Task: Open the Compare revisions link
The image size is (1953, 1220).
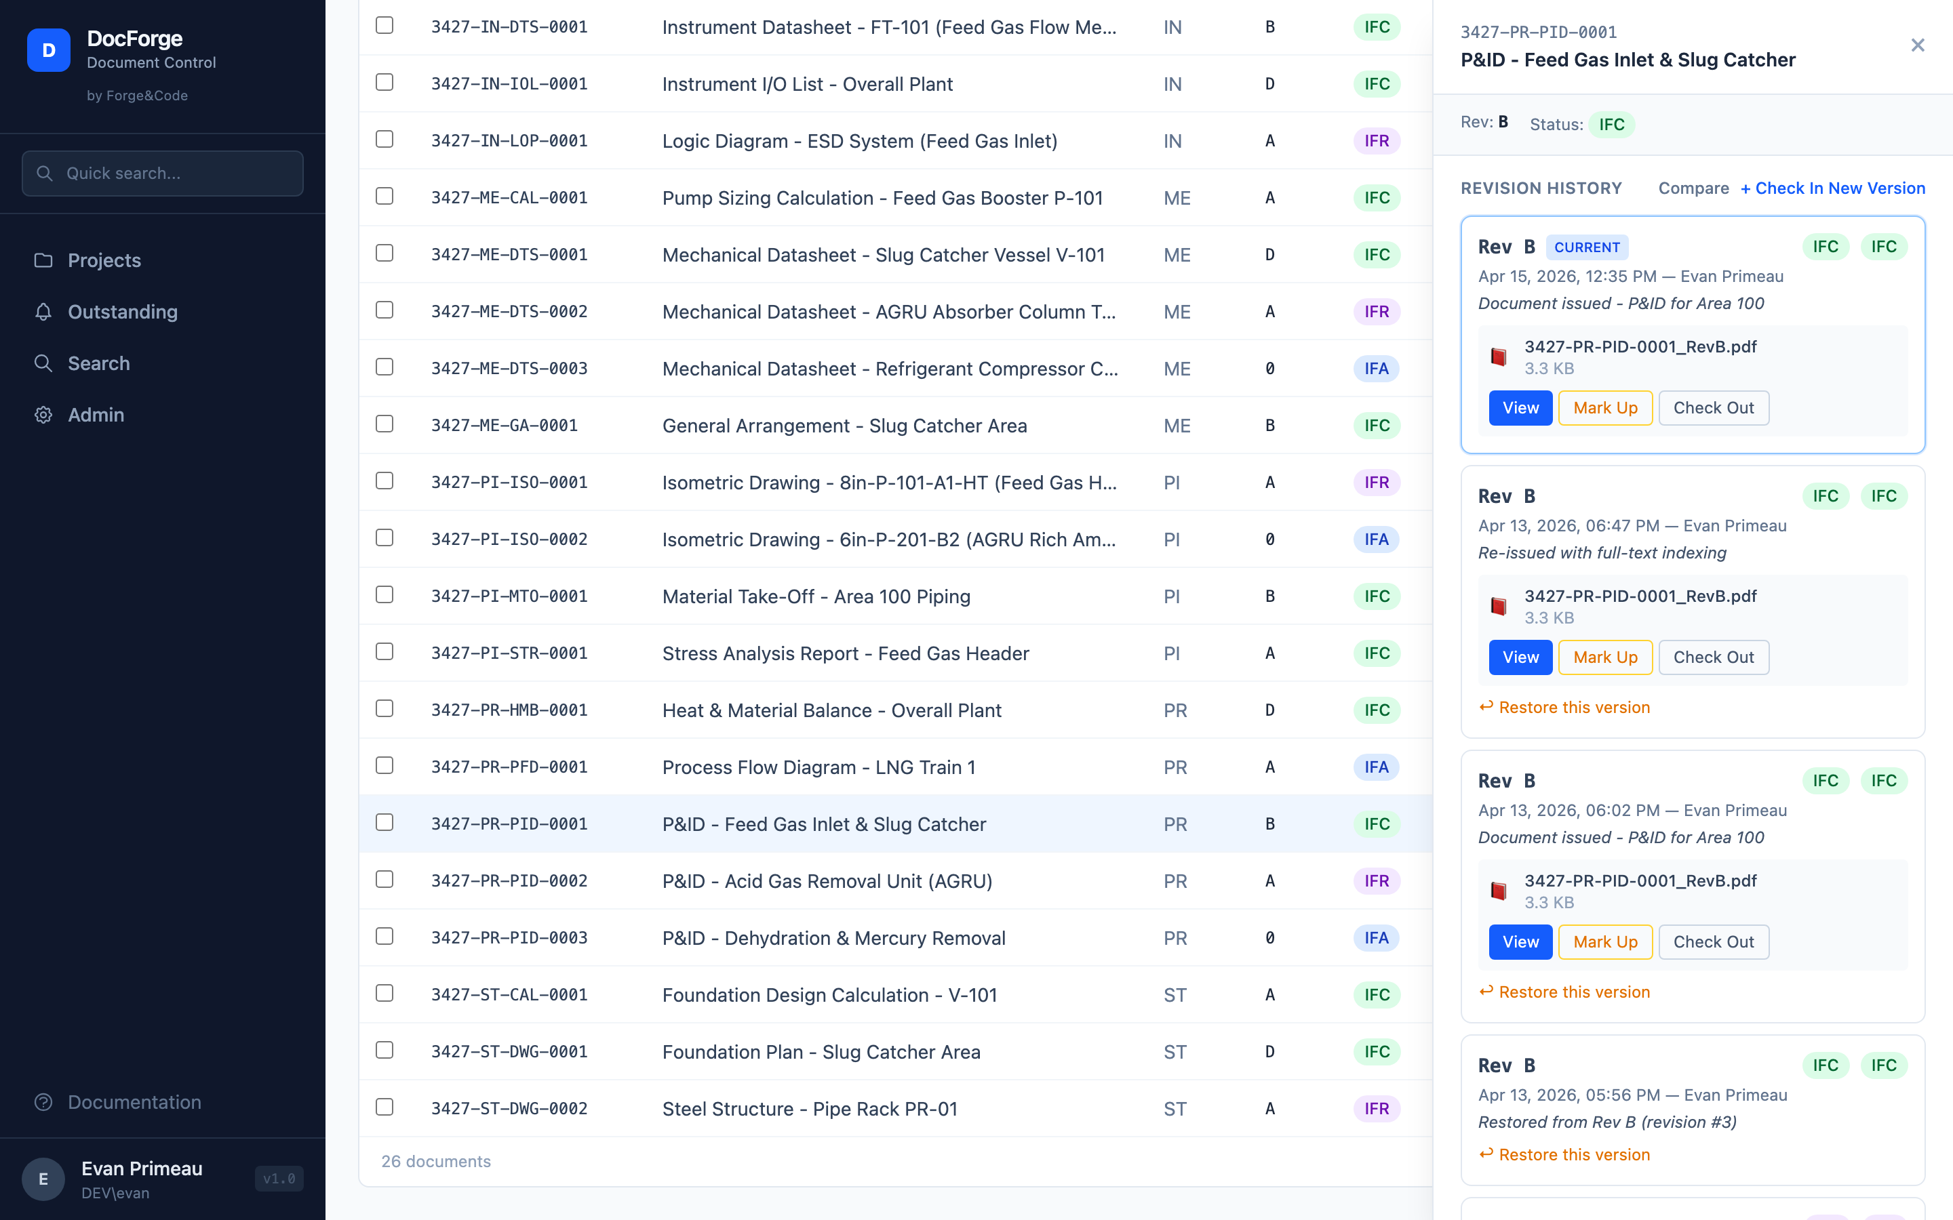Action: [x=1693, y=188]
